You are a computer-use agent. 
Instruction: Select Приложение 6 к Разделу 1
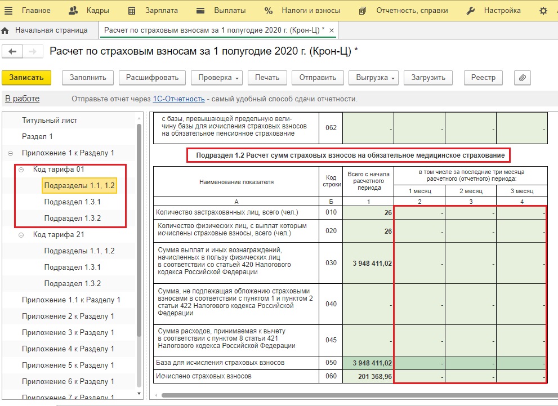(68, 381)
